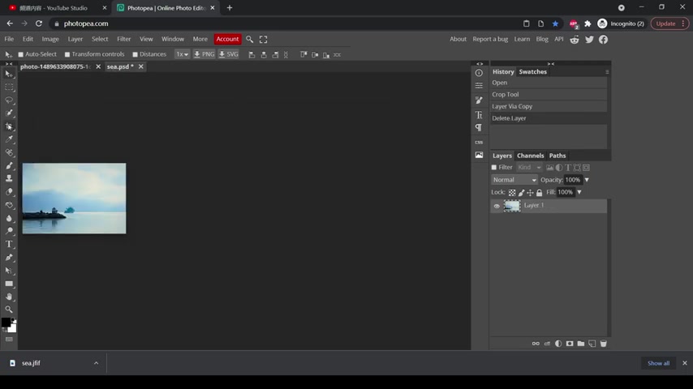This screenshot has width=693, height=389.
Task: Enable the Auto-Select checkbox
Action: 20,54
